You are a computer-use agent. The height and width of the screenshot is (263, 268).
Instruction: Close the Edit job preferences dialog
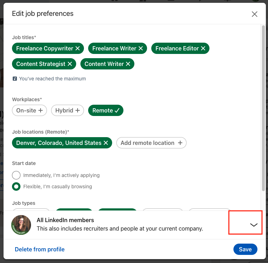coord(254,14)
